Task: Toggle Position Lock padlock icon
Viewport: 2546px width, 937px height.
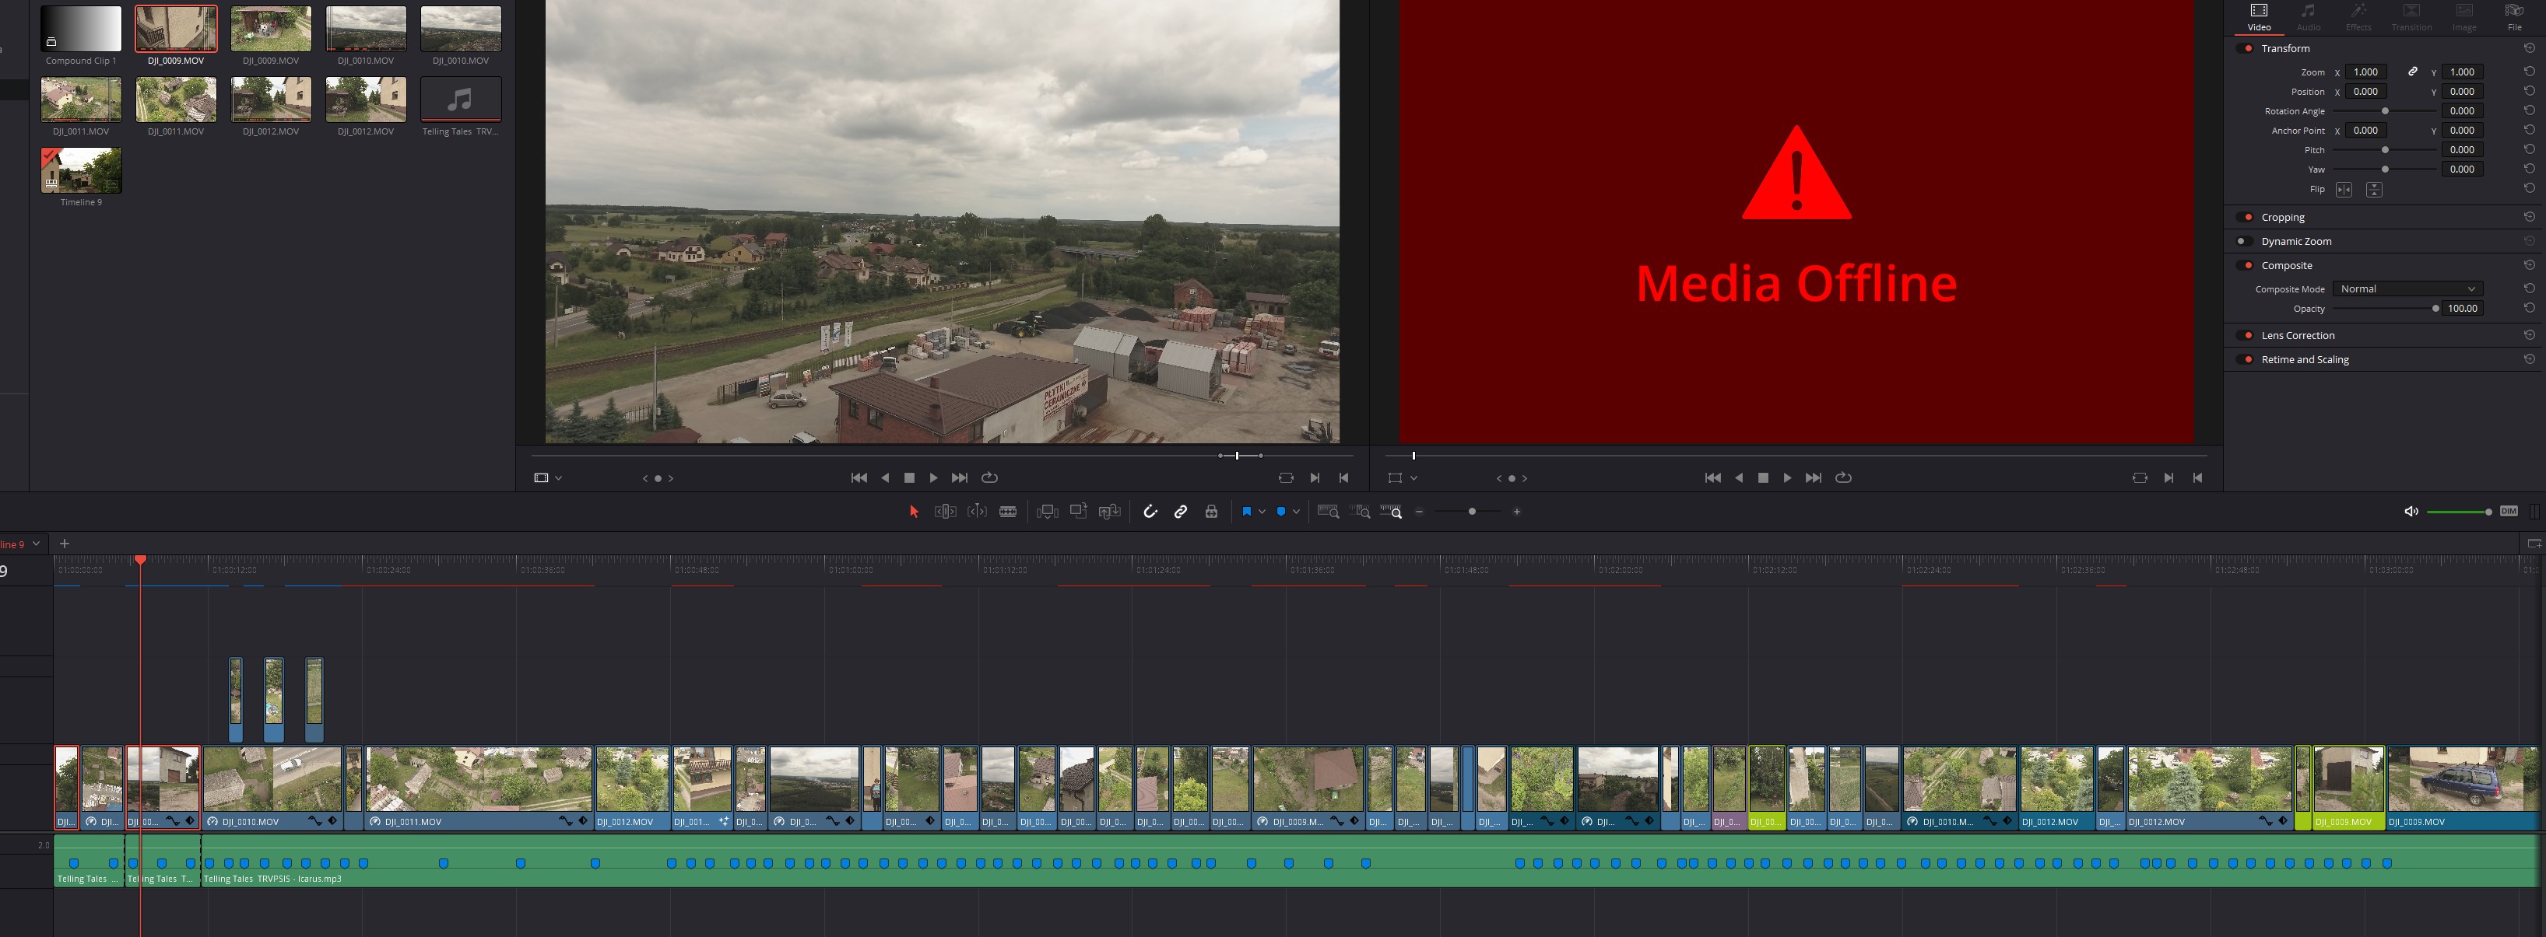Action: (1211, 512)
